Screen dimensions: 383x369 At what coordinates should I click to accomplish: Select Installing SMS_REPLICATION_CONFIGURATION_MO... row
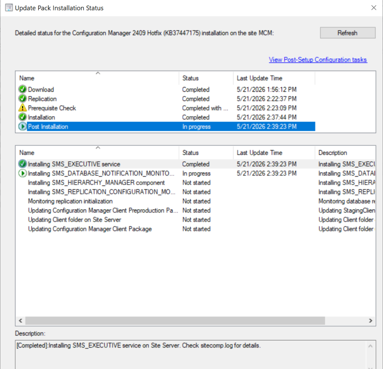(x=197, y=192)
